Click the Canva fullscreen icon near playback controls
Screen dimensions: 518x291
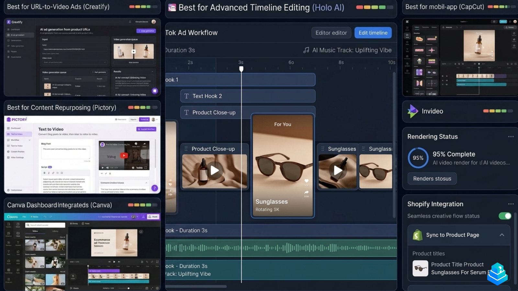(157, 262)
